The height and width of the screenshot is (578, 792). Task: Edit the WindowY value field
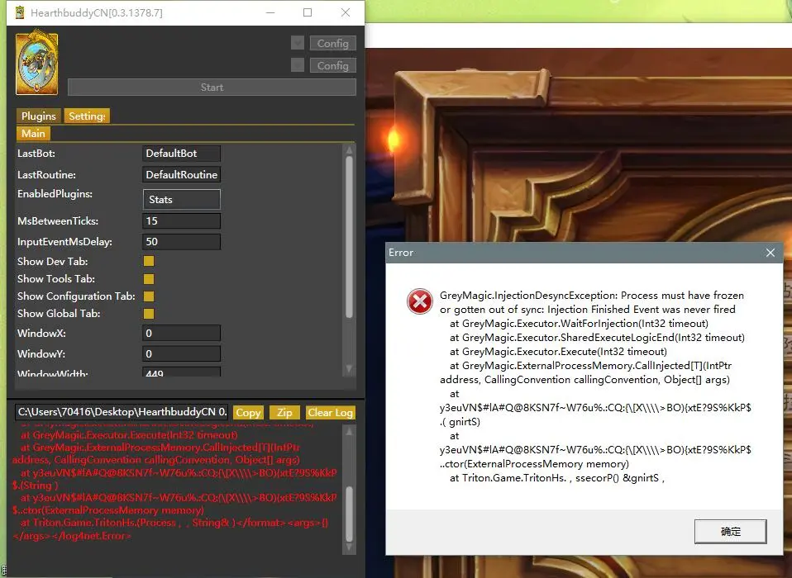point(181,353)
